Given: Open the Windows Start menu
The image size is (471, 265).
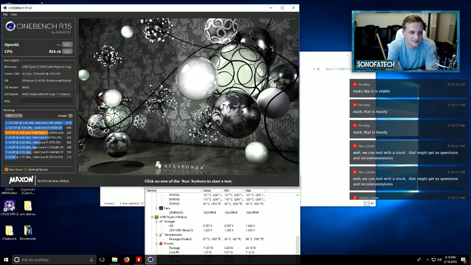Looking at the screenshot, I should pyautogui.click(x=6, y=260).
